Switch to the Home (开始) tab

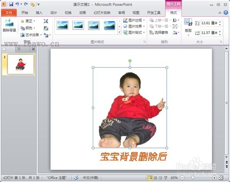[x=25, y=13]
